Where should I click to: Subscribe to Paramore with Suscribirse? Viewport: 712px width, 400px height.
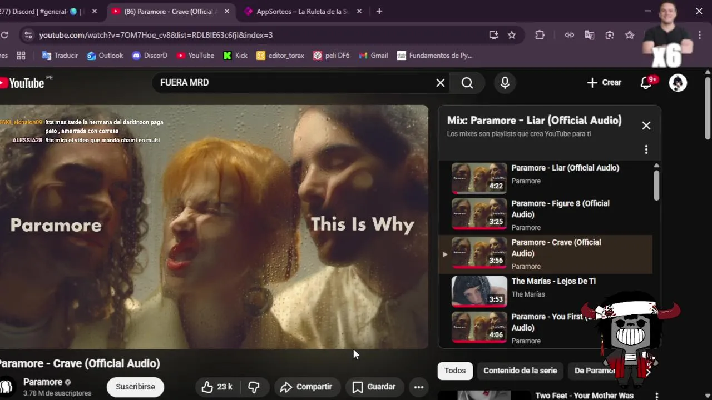pos(135,387)
